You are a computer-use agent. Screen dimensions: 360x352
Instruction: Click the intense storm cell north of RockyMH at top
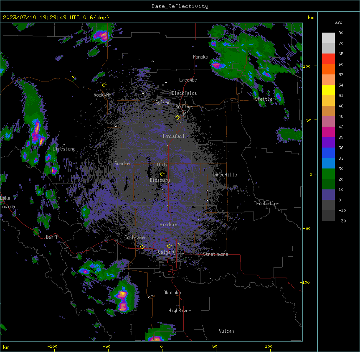(101, 36)
